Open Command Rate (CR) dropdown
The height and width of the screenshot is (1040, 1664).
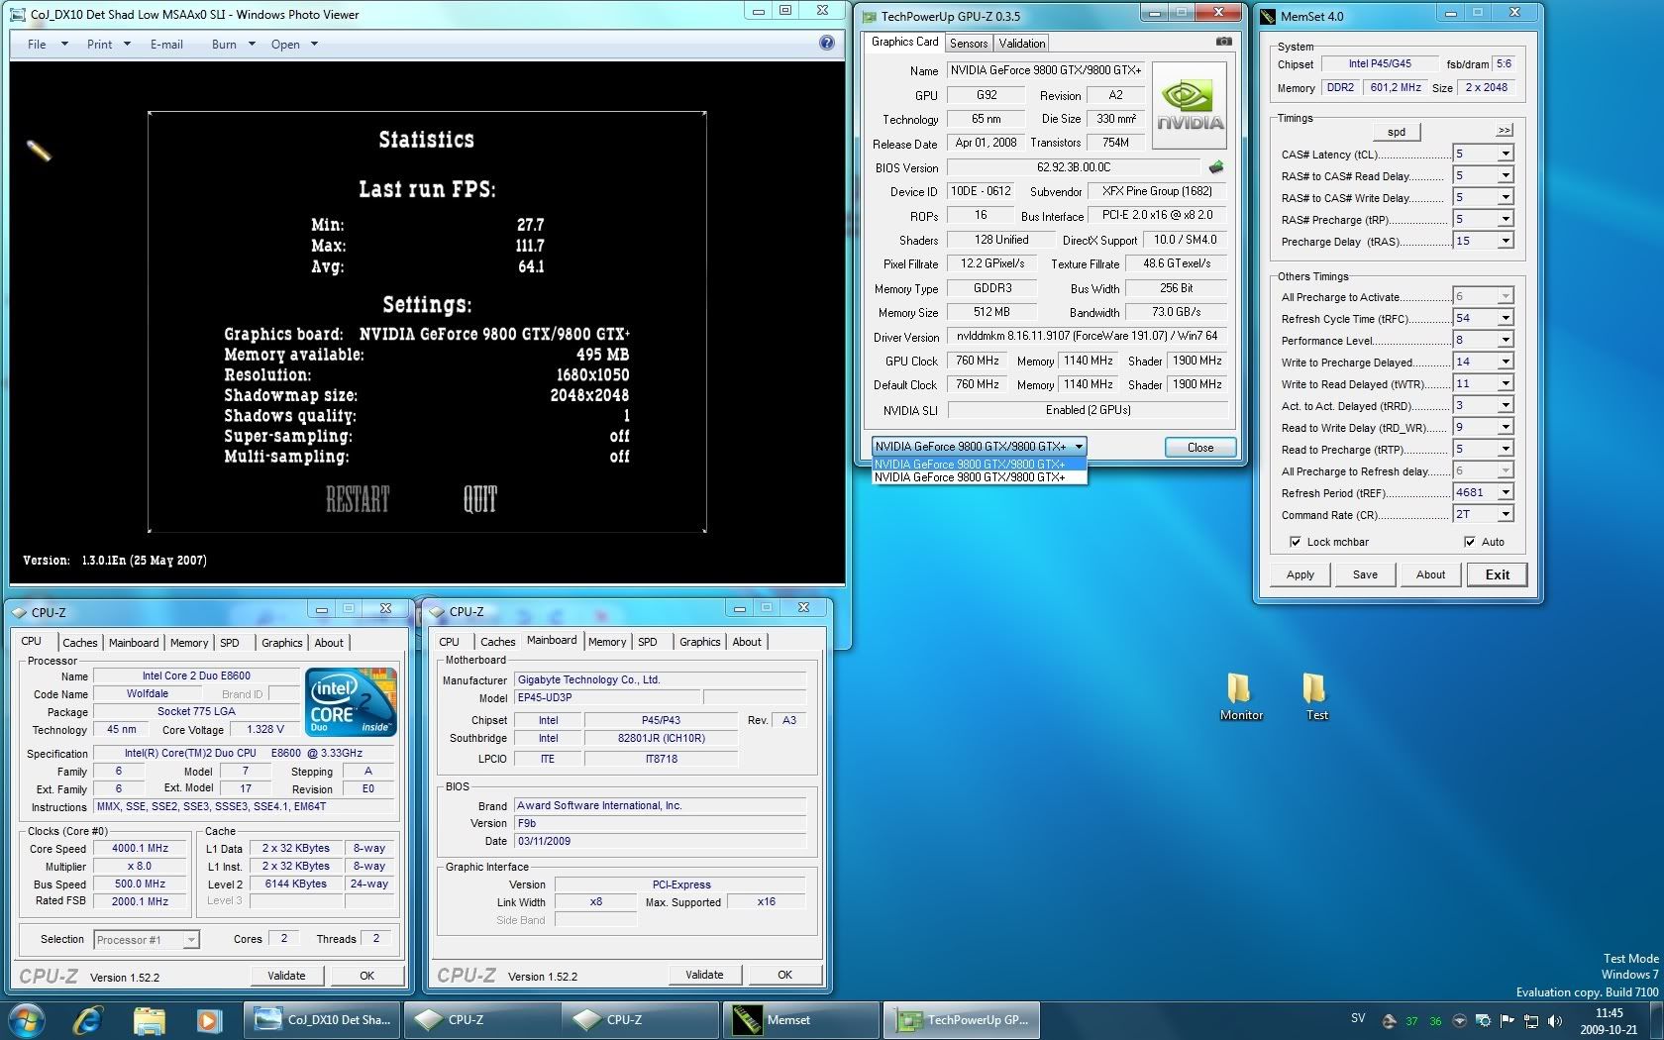[1505, 514]
